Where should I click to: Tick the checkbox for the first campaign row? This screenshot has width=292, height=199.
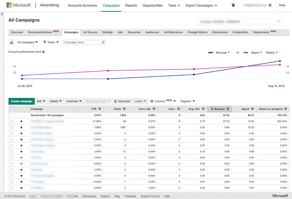pos(12,121)
